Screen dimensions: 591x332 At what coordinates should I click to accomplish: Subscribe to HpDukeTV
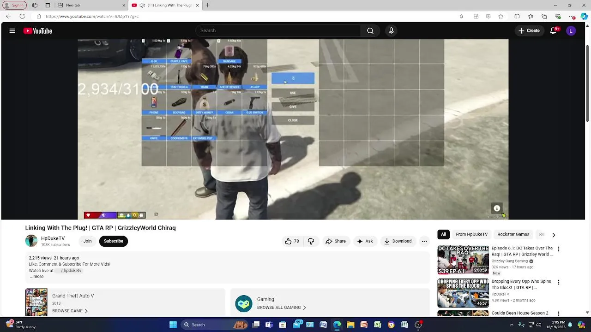pyautogui.click(x=114, y=241)
